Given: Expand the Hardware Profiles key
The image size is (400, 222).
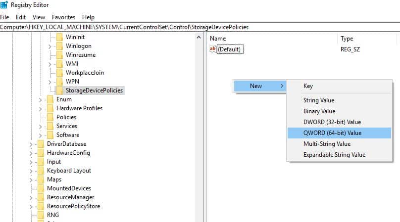Looking at the screenshot, I should click(x=40, y=109).
